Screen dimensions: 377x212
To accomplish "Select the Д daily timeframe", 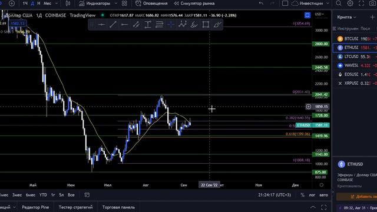I will pos(32,4).
